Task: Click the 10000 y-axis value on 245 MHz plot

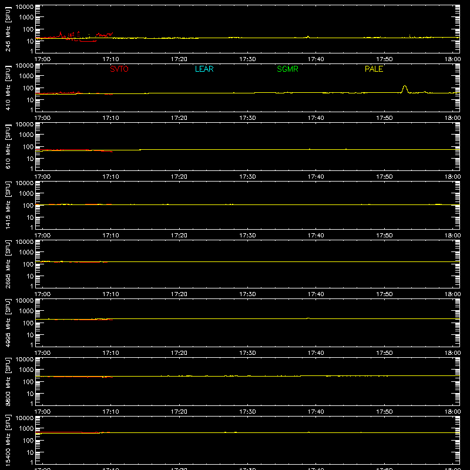Action: pos(25,7)
